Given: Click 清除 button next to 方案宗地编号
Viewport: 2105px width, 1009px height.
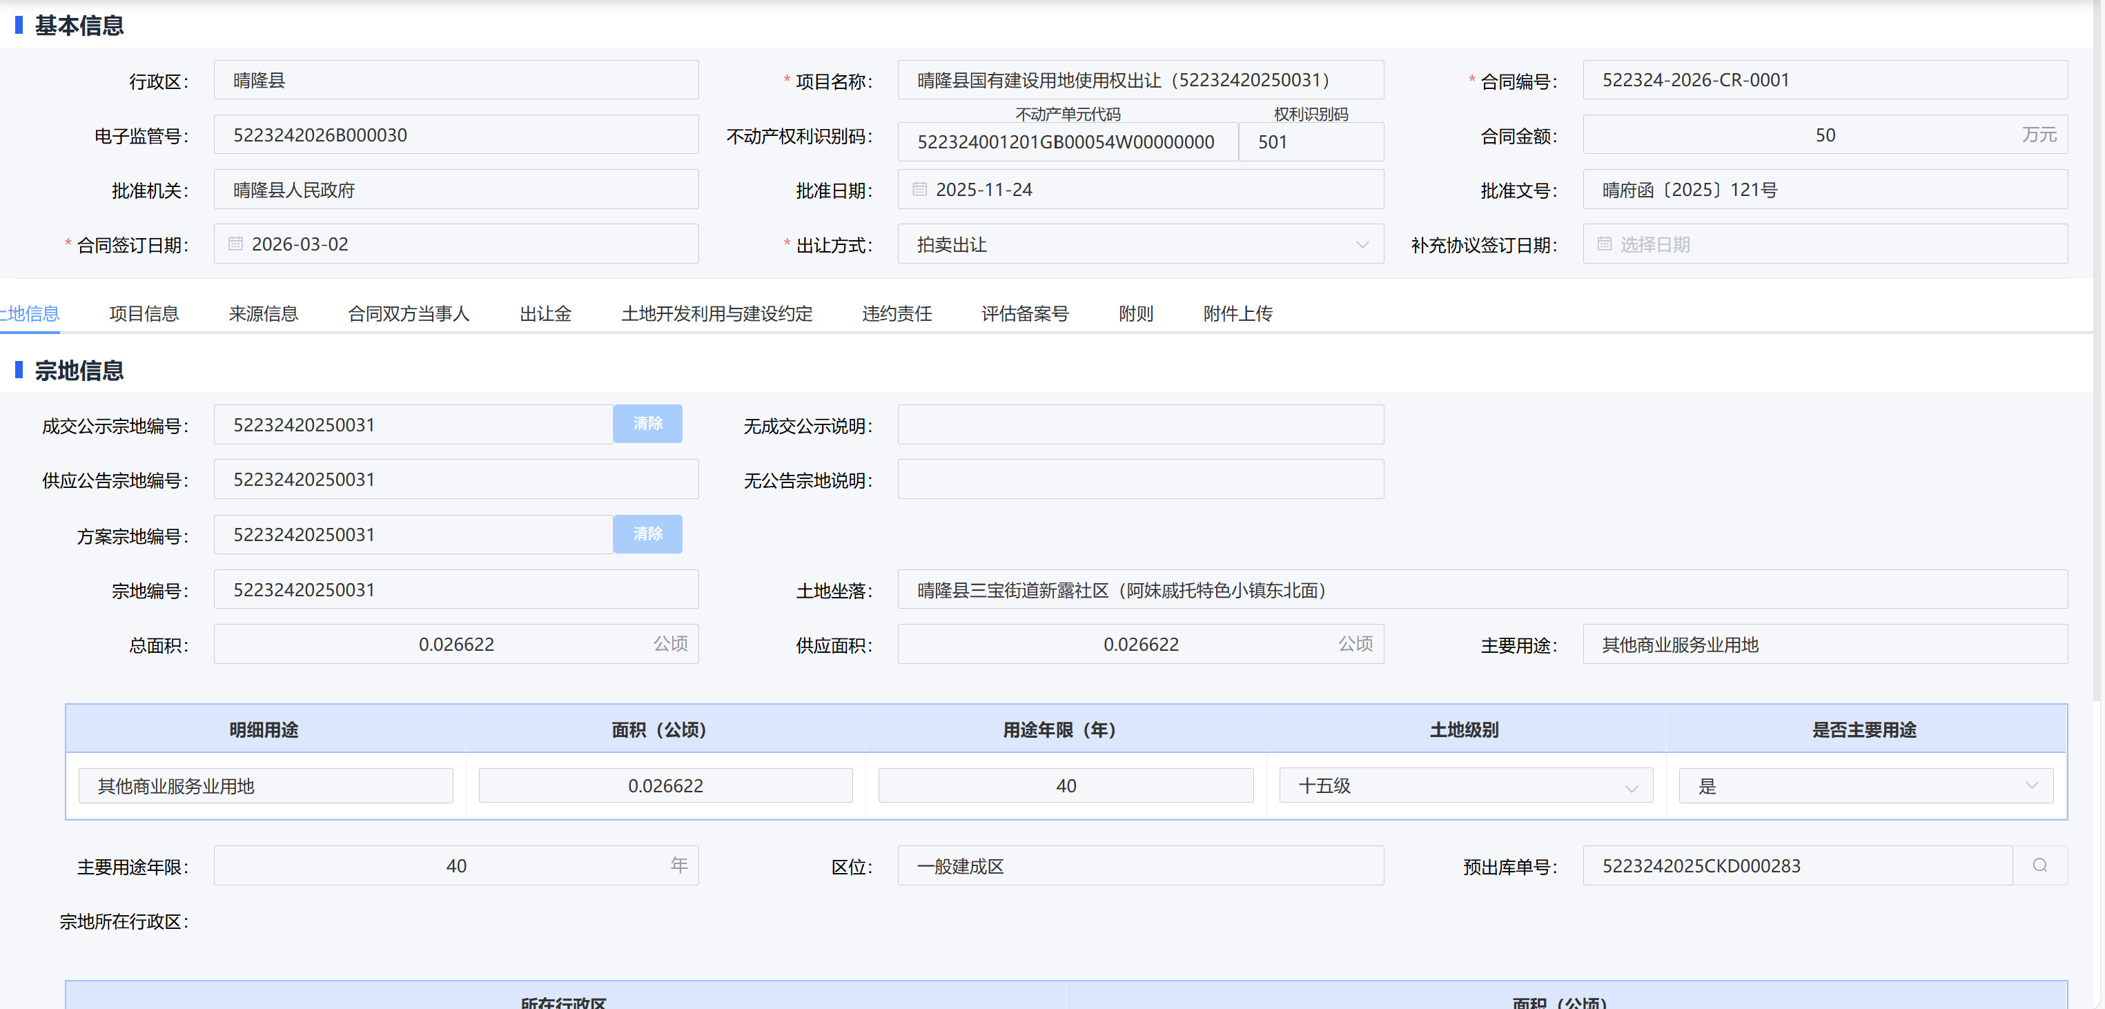Looking at the screenshot, I should coord(647,534).
